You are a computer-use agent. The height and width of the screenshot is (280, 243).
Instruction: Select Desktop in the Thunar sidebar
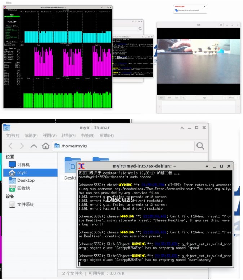26,180
